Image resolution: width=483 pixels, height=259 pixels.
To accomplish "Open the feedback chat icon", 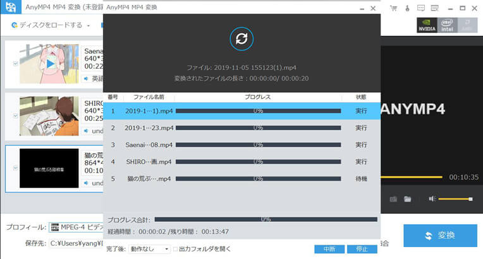I will pos(421,8).
